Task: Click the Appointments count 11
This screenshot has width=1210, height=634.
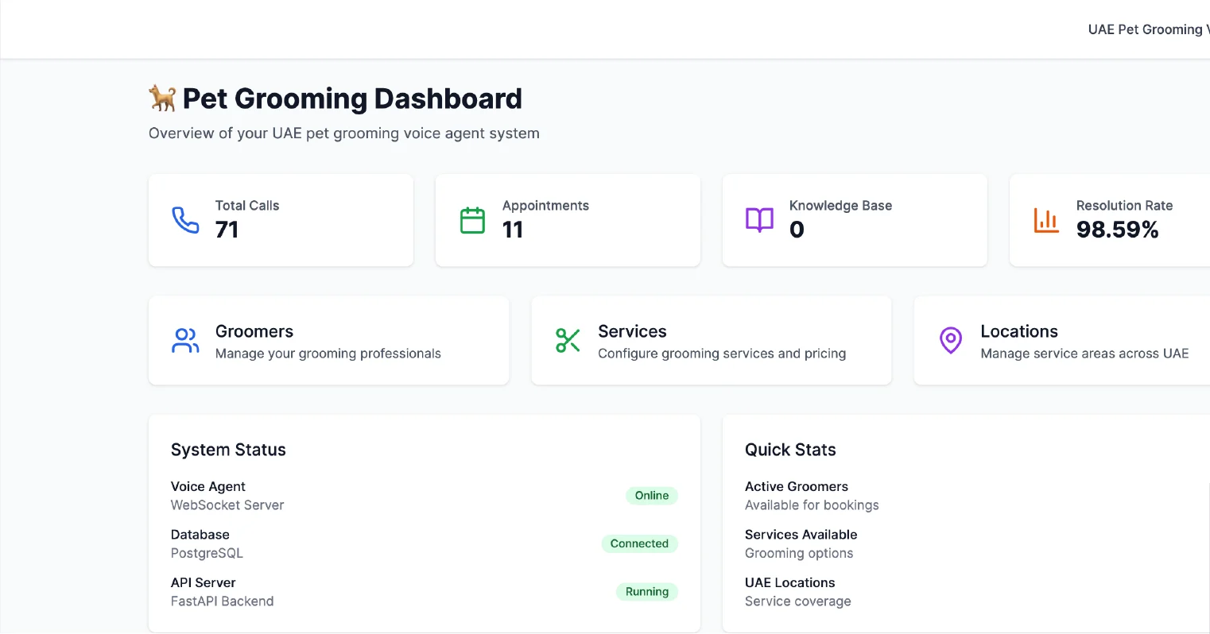Action: tap(513, 230)
